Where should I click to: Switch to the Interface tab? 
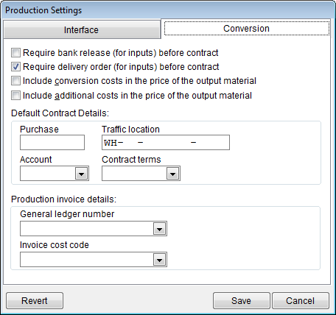coord(82,29)
